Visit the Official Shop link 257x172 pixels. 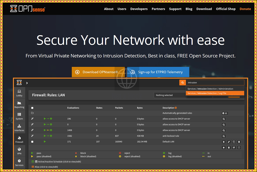(226, 9)
